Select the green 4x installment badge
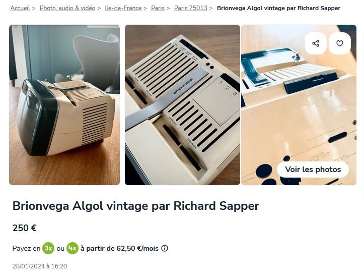The height and width of the screenshot is (279, 364). [72, 248]
